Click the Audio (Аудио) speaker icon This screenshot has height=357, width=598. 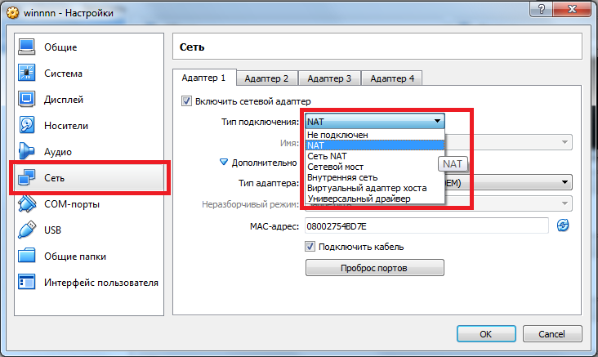point(27,151)
